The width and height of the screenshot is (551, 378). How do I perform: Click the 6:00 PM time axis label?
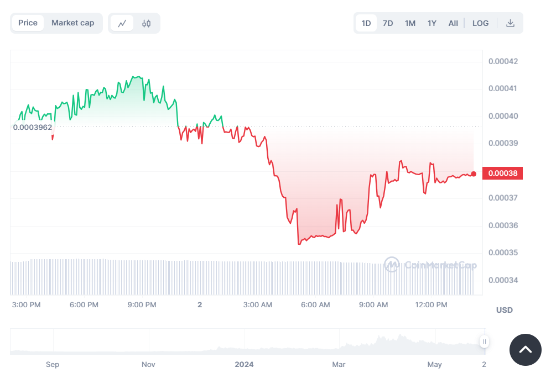(x=84, y=305)
